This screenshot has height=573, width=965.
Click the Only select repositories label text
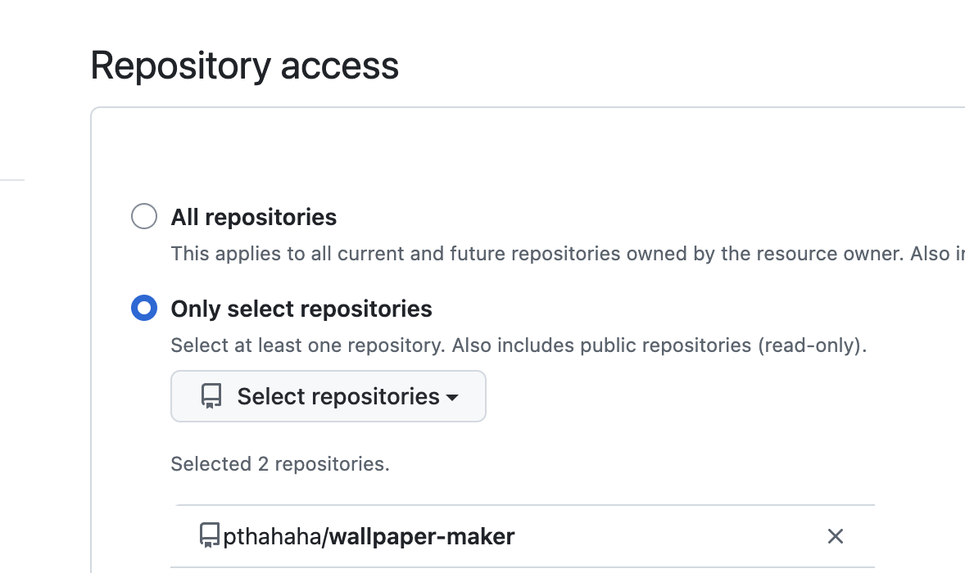coord(301,309)
